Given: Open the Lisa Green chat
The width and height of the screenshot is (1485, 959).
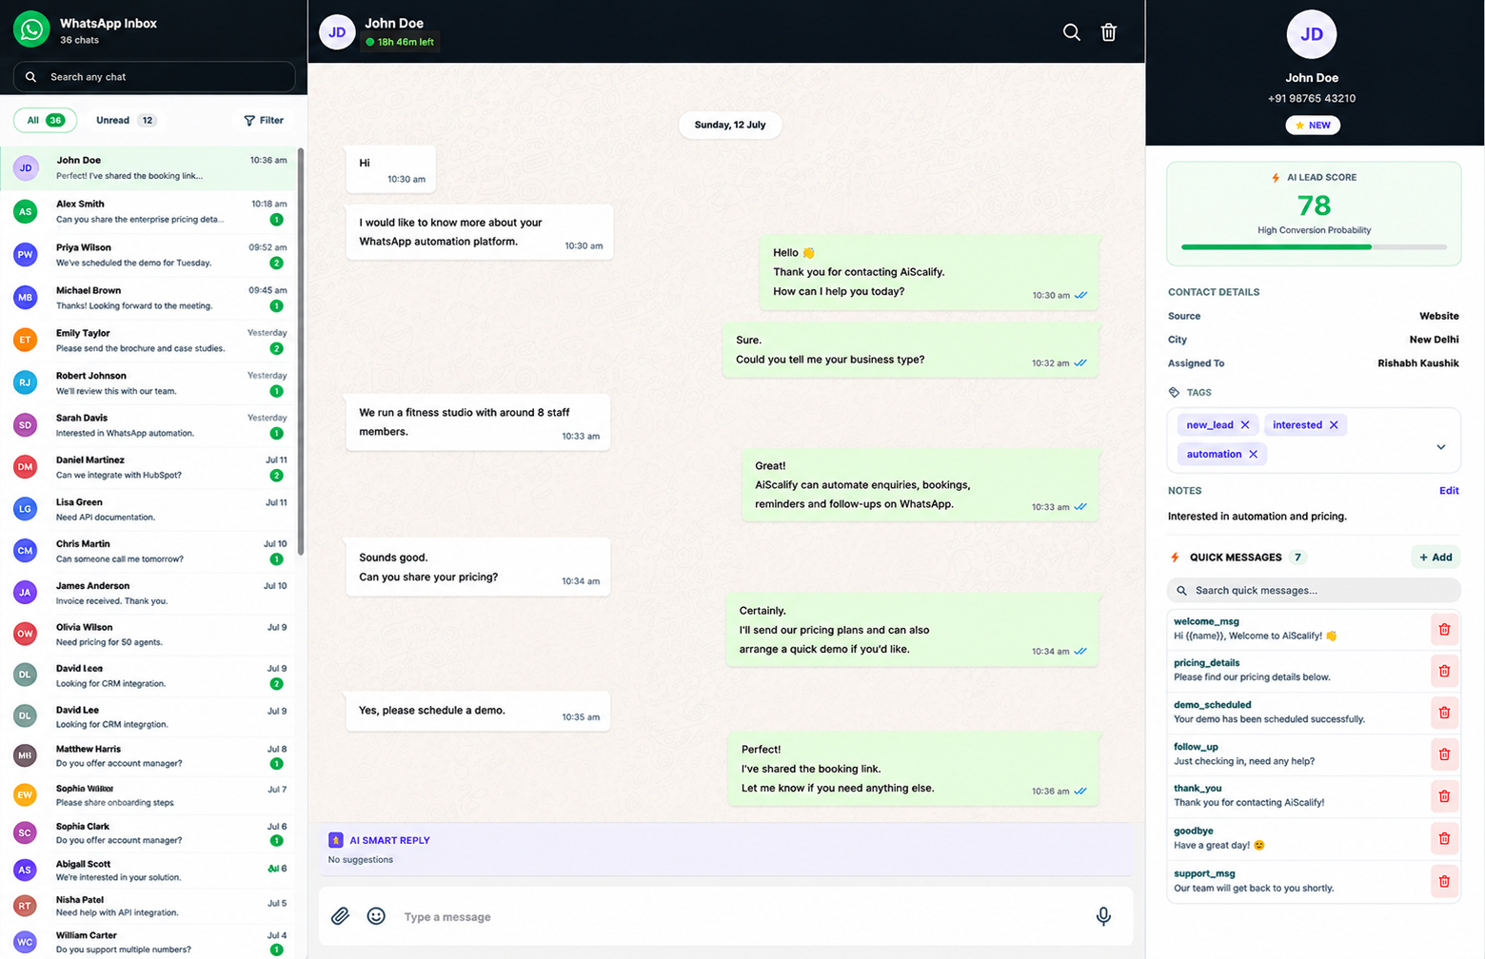Looking at the screenshot, I should 149,509.
